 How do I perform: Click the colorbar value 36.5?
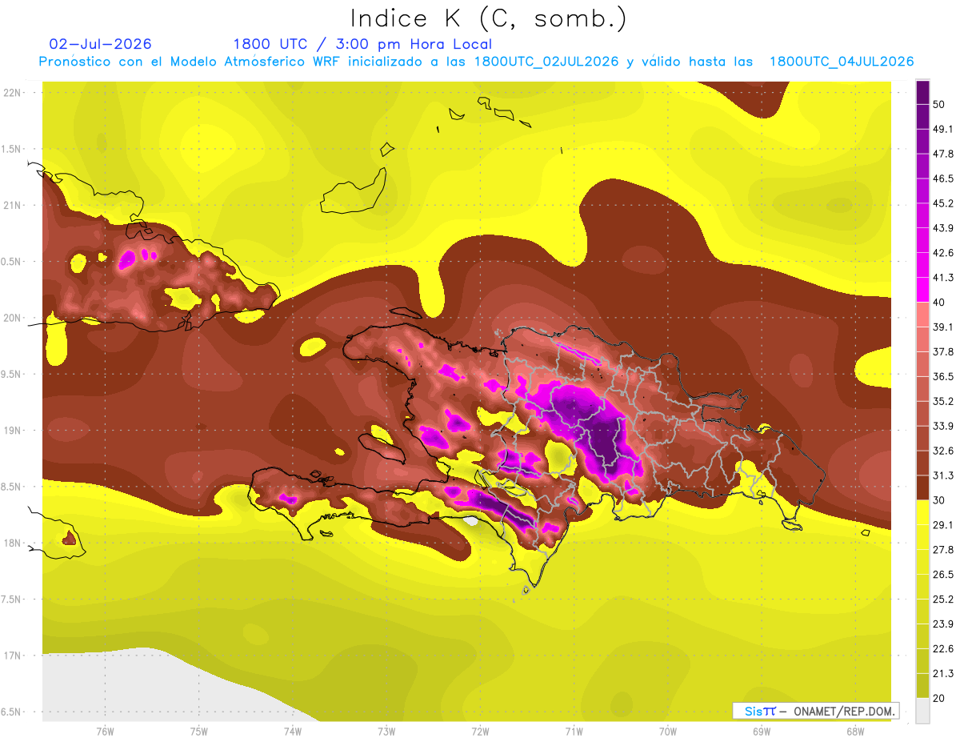tap(943, 376)
